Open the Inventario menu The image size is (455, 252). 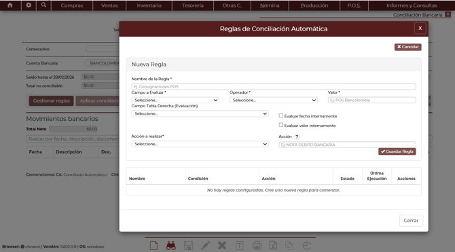point(149,5)
